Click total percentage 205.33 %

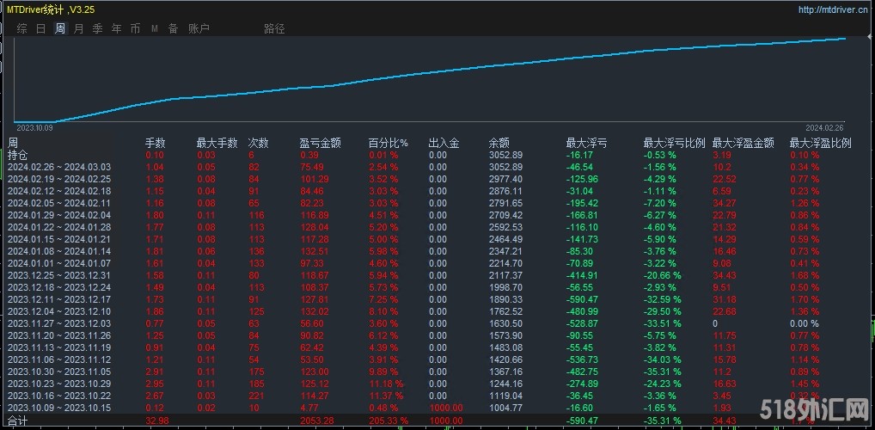pos(389,421)
